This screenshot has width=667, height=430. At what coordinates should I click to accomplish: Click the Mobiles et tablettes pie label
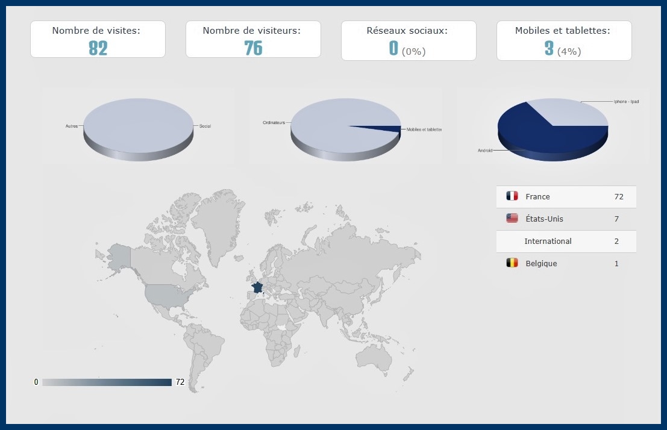(424, 129)
